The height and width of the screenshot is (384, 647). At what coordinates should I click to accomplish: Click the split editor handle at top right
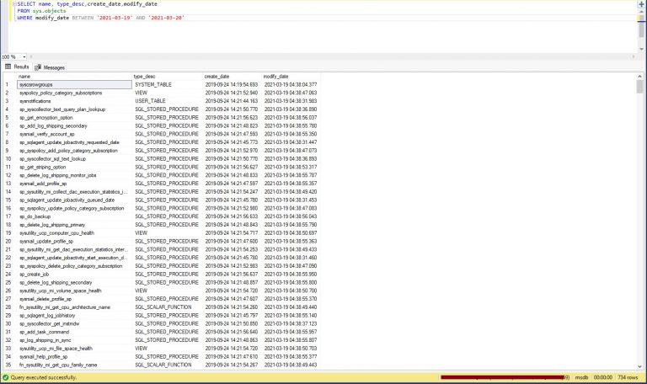(642, 4)
